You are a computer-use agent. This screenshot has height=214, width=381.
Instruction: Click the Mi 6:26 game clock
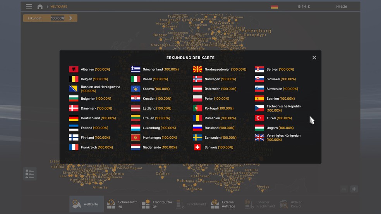point(342,7)
